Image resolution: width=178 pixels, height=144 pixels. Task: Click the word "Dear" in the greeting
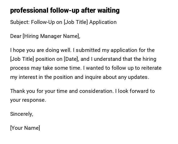(x=16, y=36)
